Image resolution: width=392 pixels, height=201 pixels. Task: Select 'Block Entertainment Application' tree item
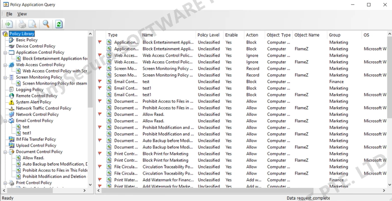click(55, 59)
